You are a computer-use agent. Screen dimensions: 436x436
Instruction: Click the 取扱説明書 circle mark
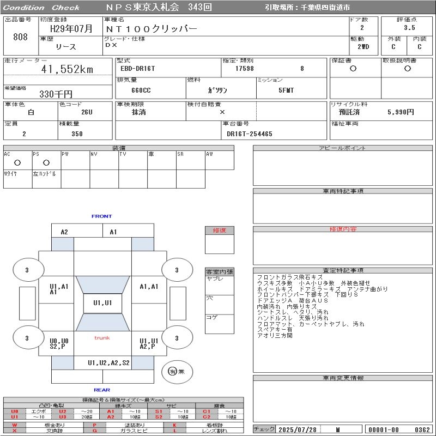tap(407, 69)
